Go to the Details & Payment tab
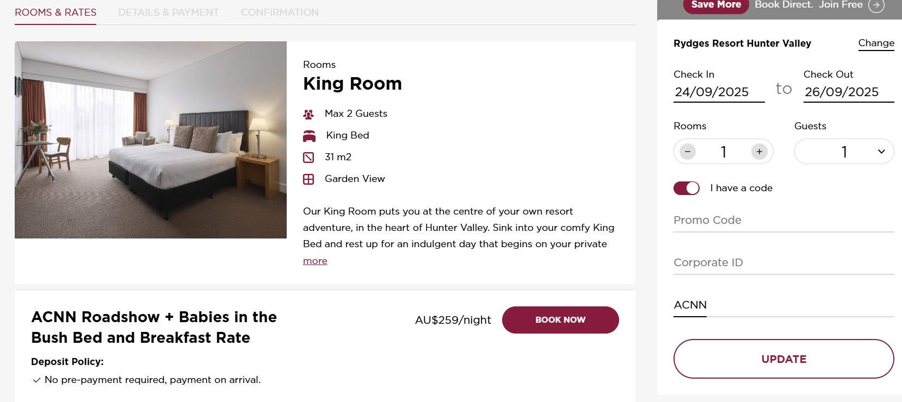This screenshot has width=902, height=402. coord(169,12)
